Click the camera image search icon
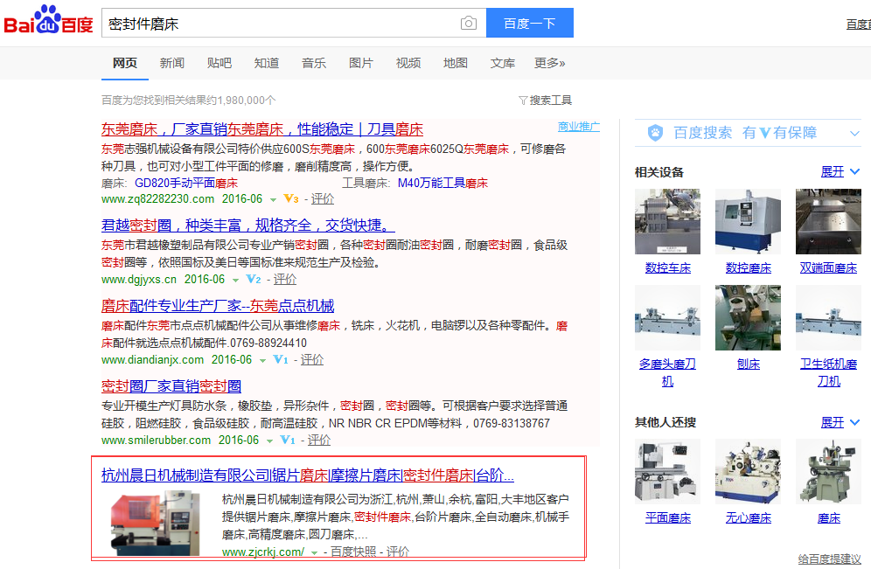This screenshot has height=569, width=871. (x=469, y=24)
